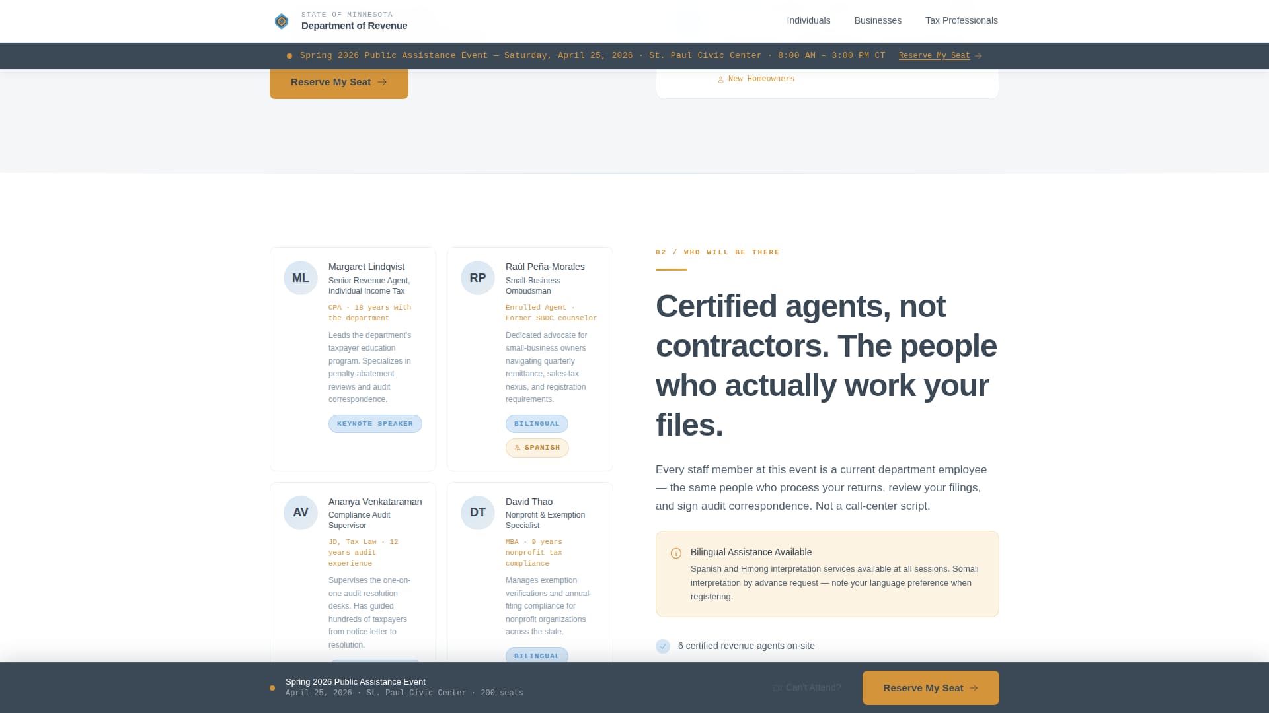This screenshot has height=713, width=1269.
Task: Select Margaret Lindqvist's name
Action: (x=366, y=267)
